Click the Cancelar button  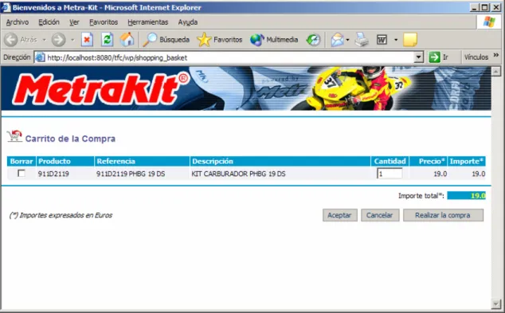pyautogui.click(x=380, y=215)
